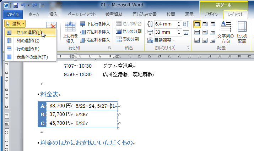Align cell text bottom center
The height and width of the screenshot is (151, 254).
click(205, 40)
